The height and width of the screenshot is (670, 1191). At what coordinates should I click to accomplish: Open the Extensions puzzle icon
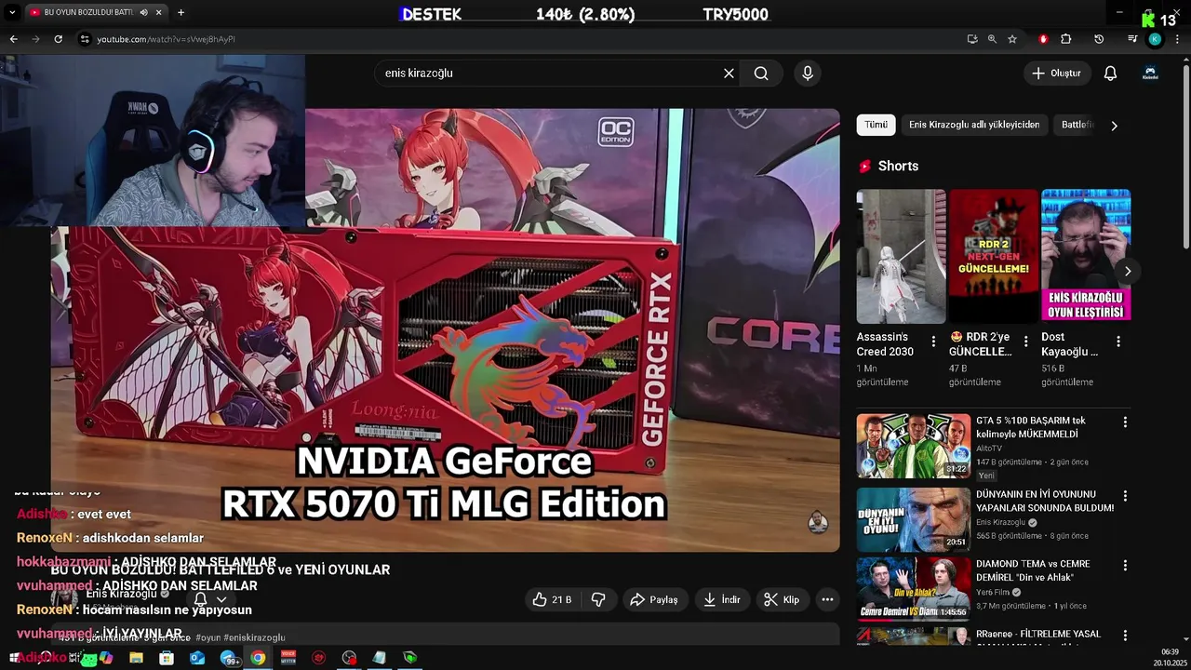coord(1066,39)
